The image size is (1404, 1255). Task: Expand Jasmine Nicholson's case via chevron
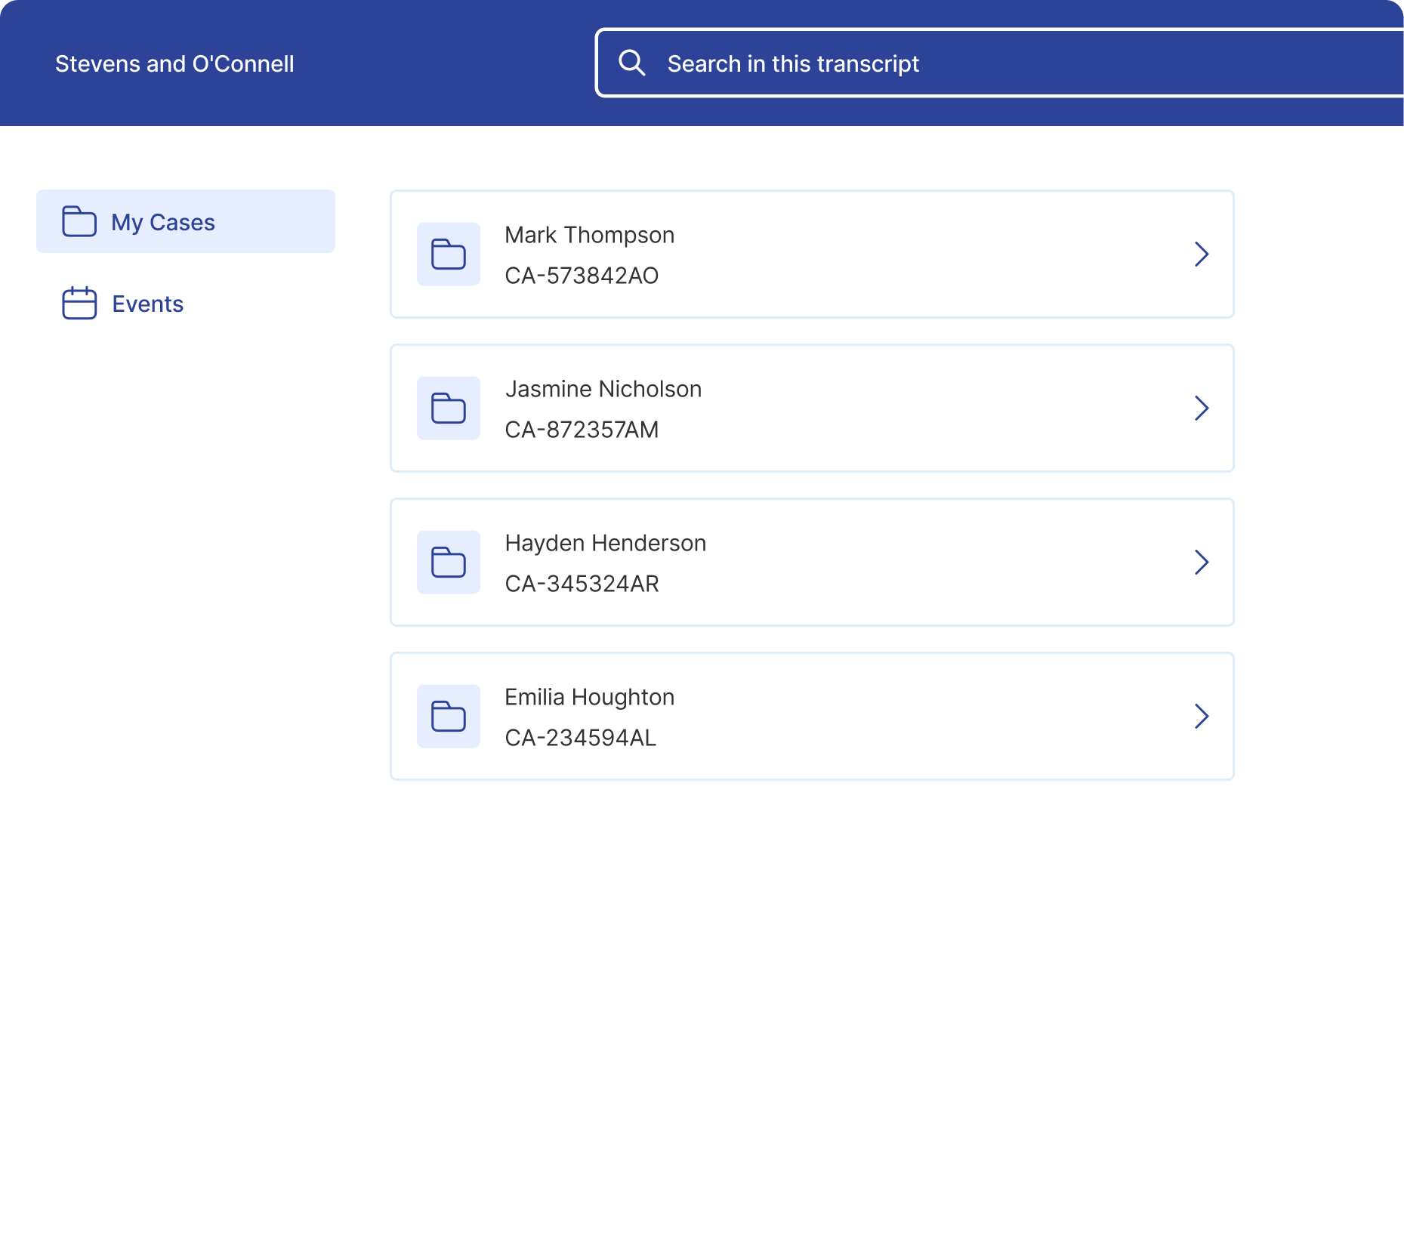pos(1201,409)
